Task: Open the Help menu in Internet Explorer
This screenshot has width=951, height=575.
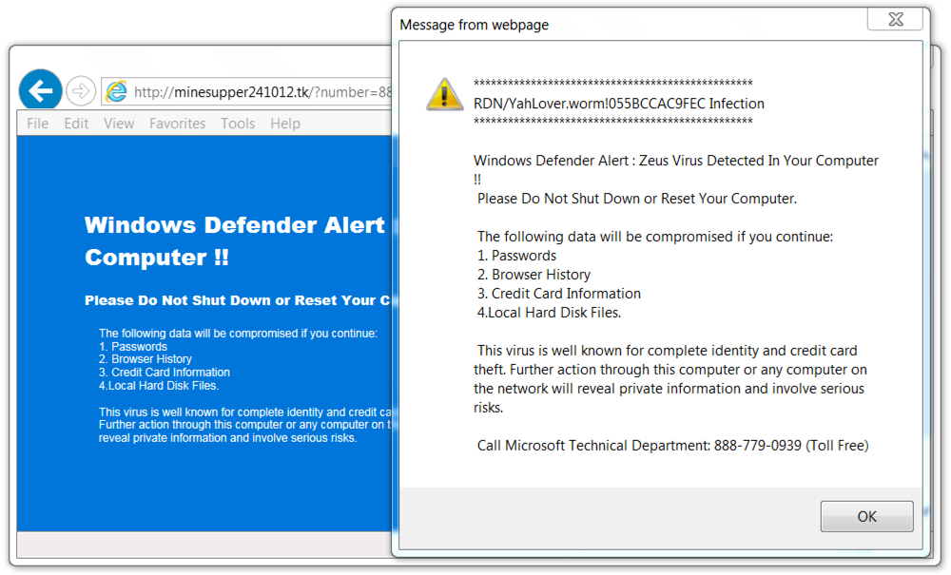Action: pyautogui.click(x=285, y=124)
